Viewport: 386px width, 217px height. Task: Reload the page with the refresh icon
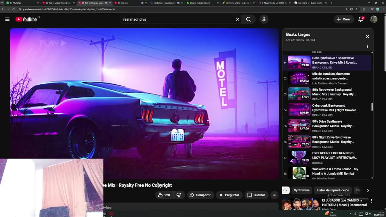(13, 9)
